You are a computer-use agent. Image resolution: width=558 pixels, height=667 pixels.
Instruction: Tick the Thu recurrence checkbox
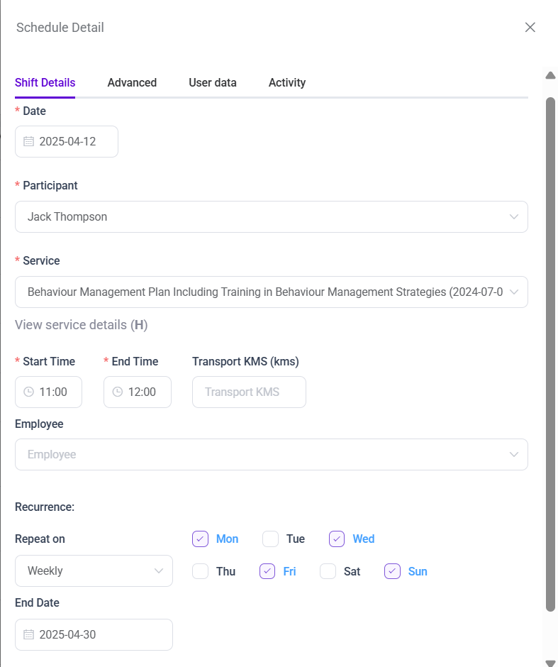(200, 571)
